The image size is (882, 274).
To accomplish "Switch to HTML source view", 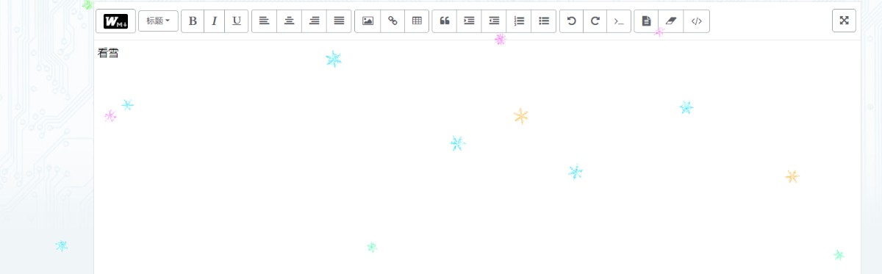I will [696, 21].
